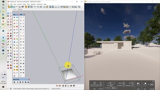
Task: Select the Push/Pull tool
Action: (x=11, y=33)
